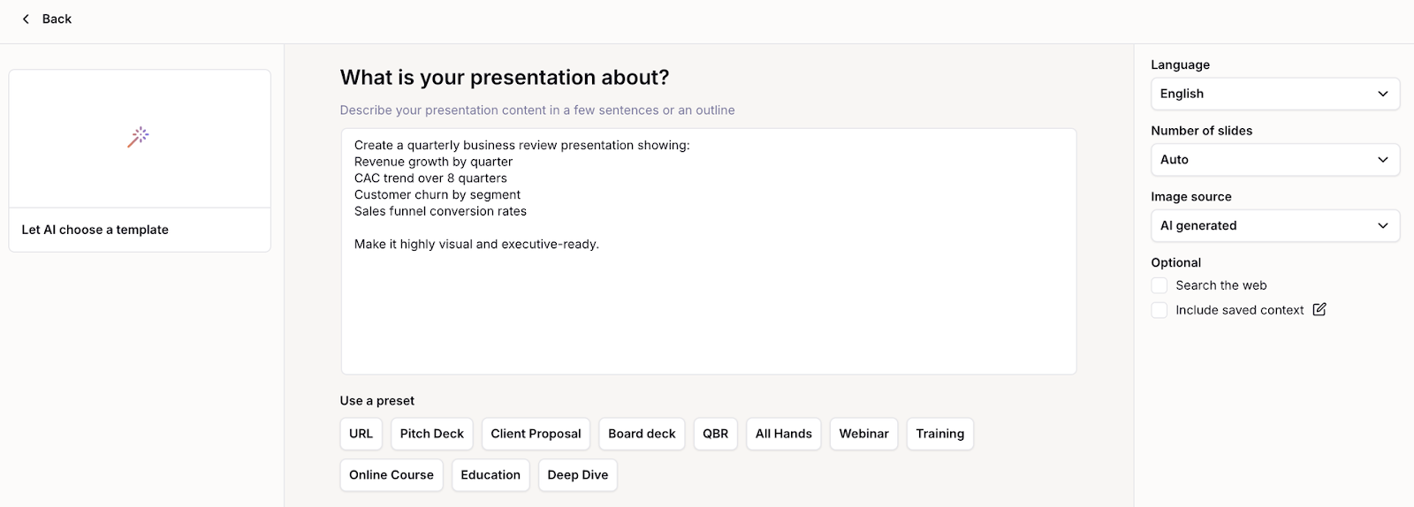The width and height of the screenshot is (1414, 507).
Task: Choose the Board deck preset
Action: tap(642, 434)
